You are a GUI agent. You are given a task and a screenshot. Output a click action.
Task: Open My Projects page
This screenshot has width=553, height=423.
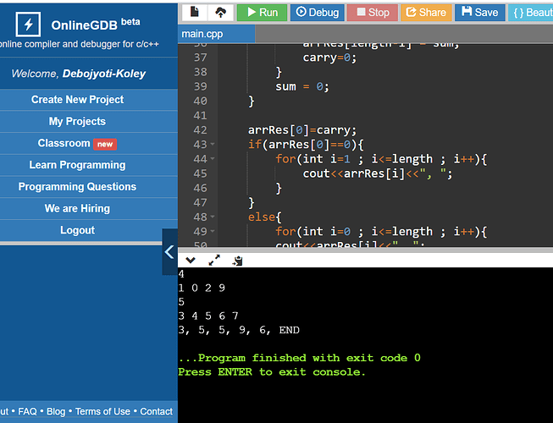(x=77, y=122)
